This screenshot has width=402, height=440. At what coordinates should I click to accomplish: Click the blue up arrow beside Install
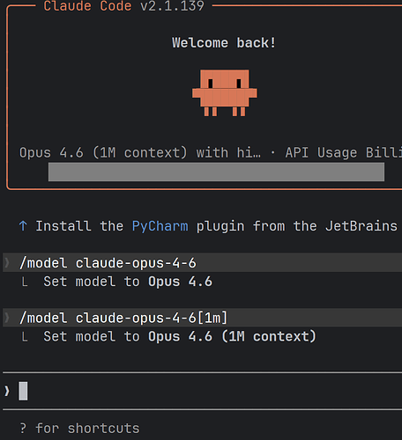[23, 226]
